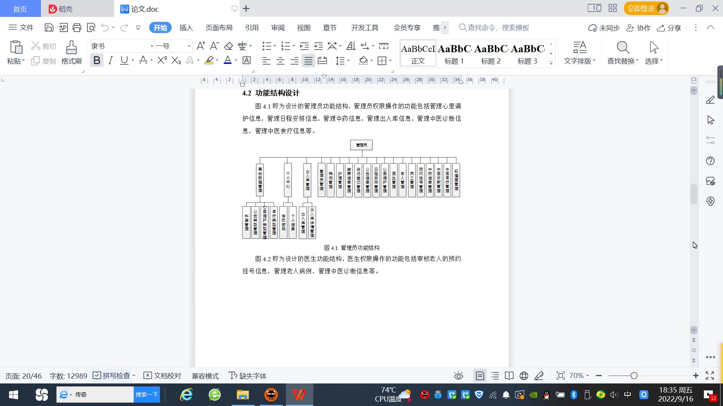Screen dimensions: 723x406
Task: Apply superscript formatting
Action: tap(162, 60)
